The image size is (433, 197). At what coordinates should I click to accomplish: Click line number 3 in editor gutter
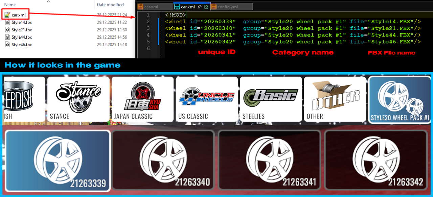tap(148, 28)
